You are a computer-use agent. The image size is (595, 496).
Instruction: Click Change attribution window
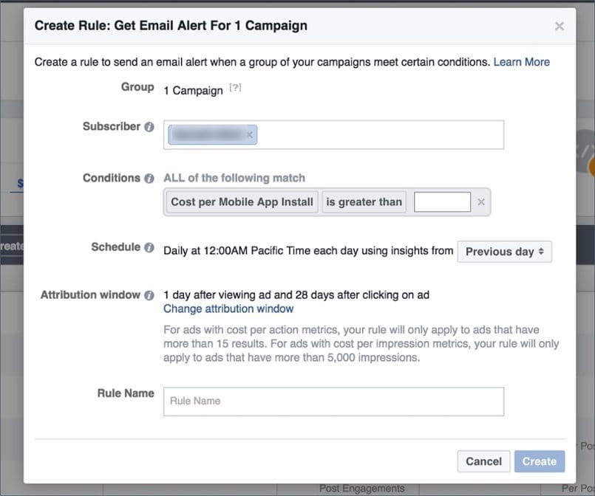click(229, 309)
